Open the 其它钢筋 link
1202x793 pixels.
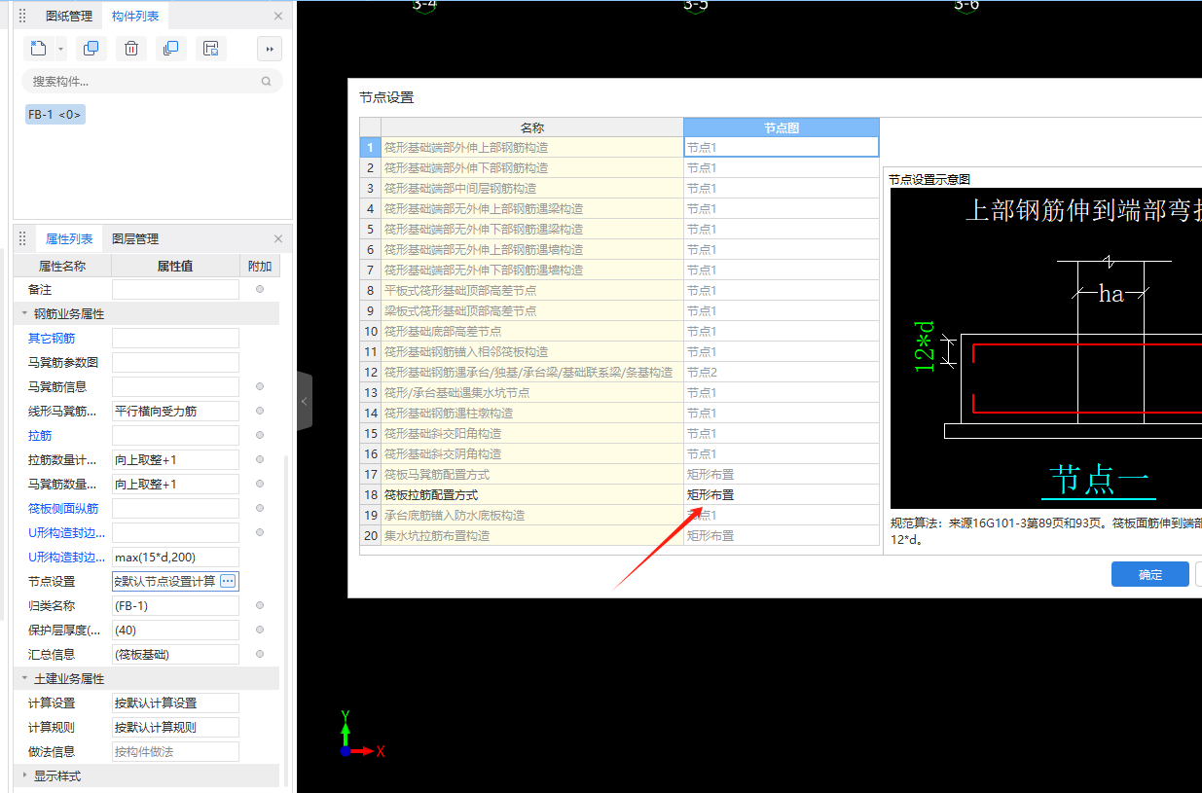pos(52,339)
